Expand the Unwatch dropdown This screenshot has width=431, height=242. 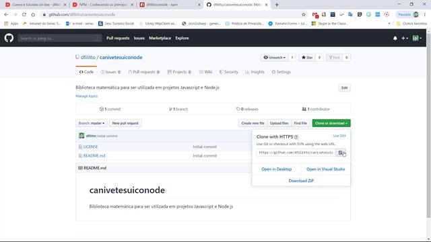pos(274,57)
